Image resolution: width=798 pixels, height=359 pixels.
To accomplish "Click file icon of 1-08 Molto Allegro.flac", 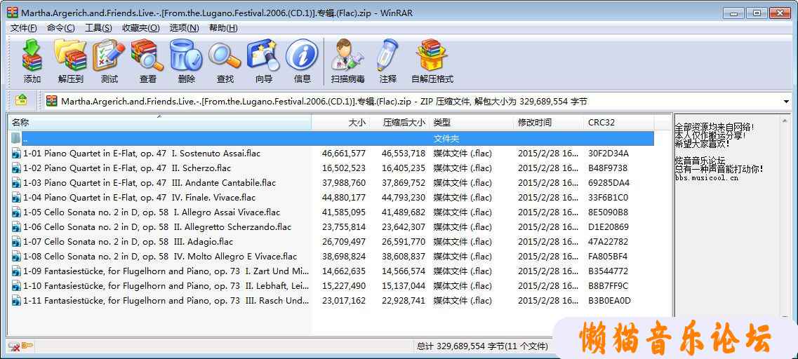I will tap(16, 257).
